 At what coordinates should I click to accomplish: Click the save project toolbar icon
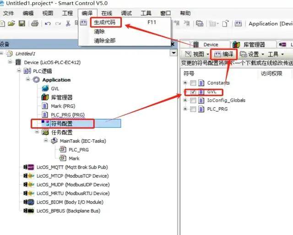pos(22,24)
